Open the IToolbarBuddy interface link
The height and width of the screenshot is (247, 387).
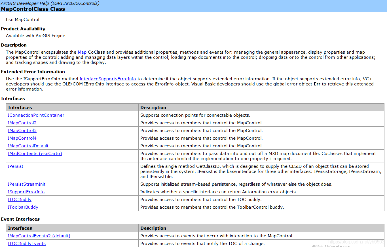tap(23, 207)
